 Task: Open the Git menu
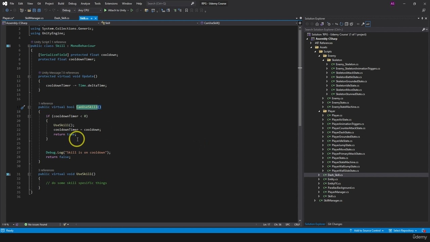point(39,4)
